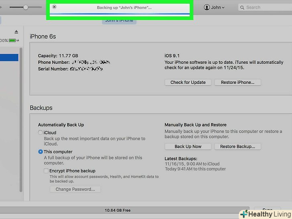Select This computer backup option
Image resolution: width=292 pixels, height=219 pixels.
[41, 152]
